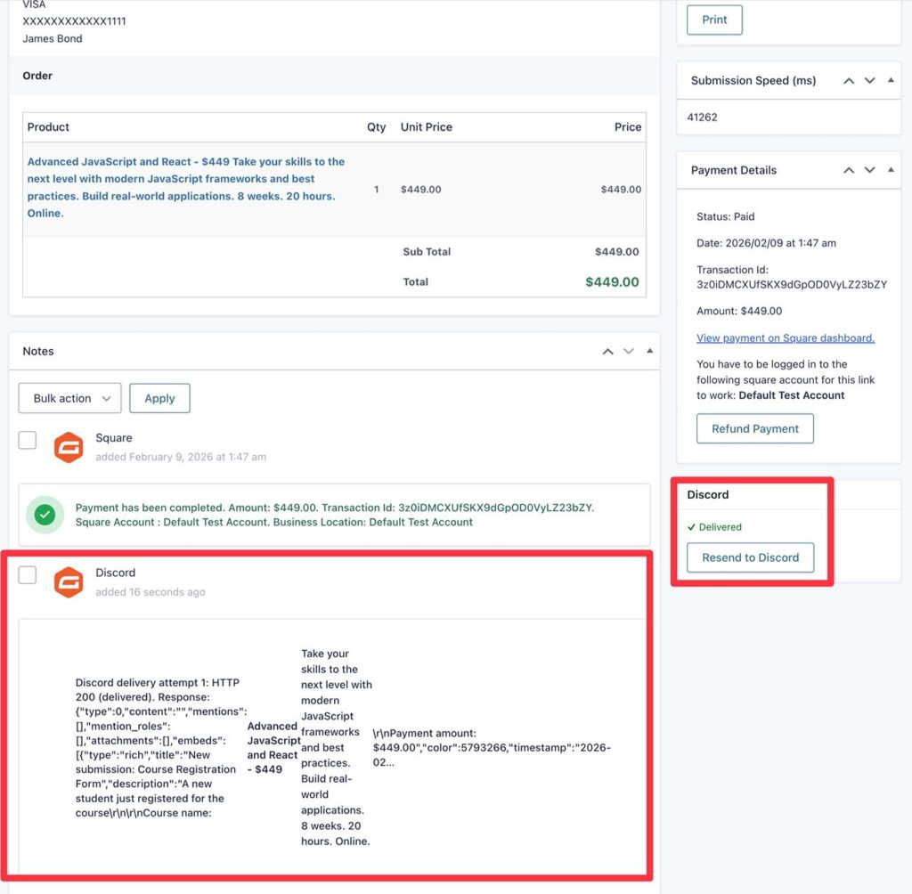Click the Sub Total $449.00 value
The image size is (912, 894).
(x=616, y=252)
